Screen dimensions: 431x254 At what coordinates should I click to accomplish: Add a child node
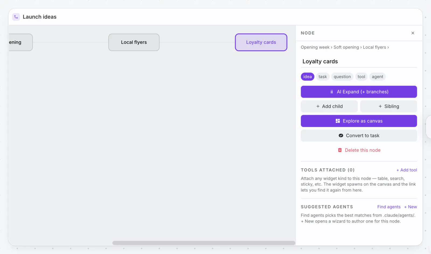pos(329,106)
